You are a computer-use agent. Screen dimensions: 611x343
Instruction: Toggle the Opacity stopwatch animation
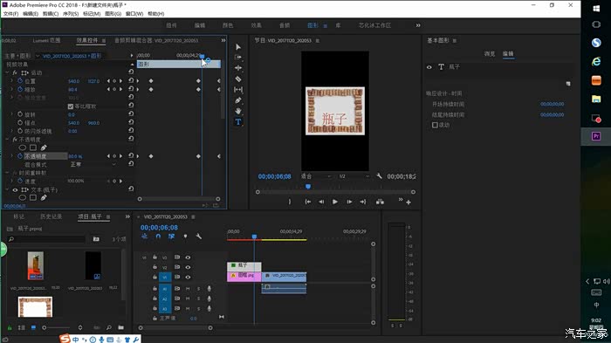click(20, 156)
